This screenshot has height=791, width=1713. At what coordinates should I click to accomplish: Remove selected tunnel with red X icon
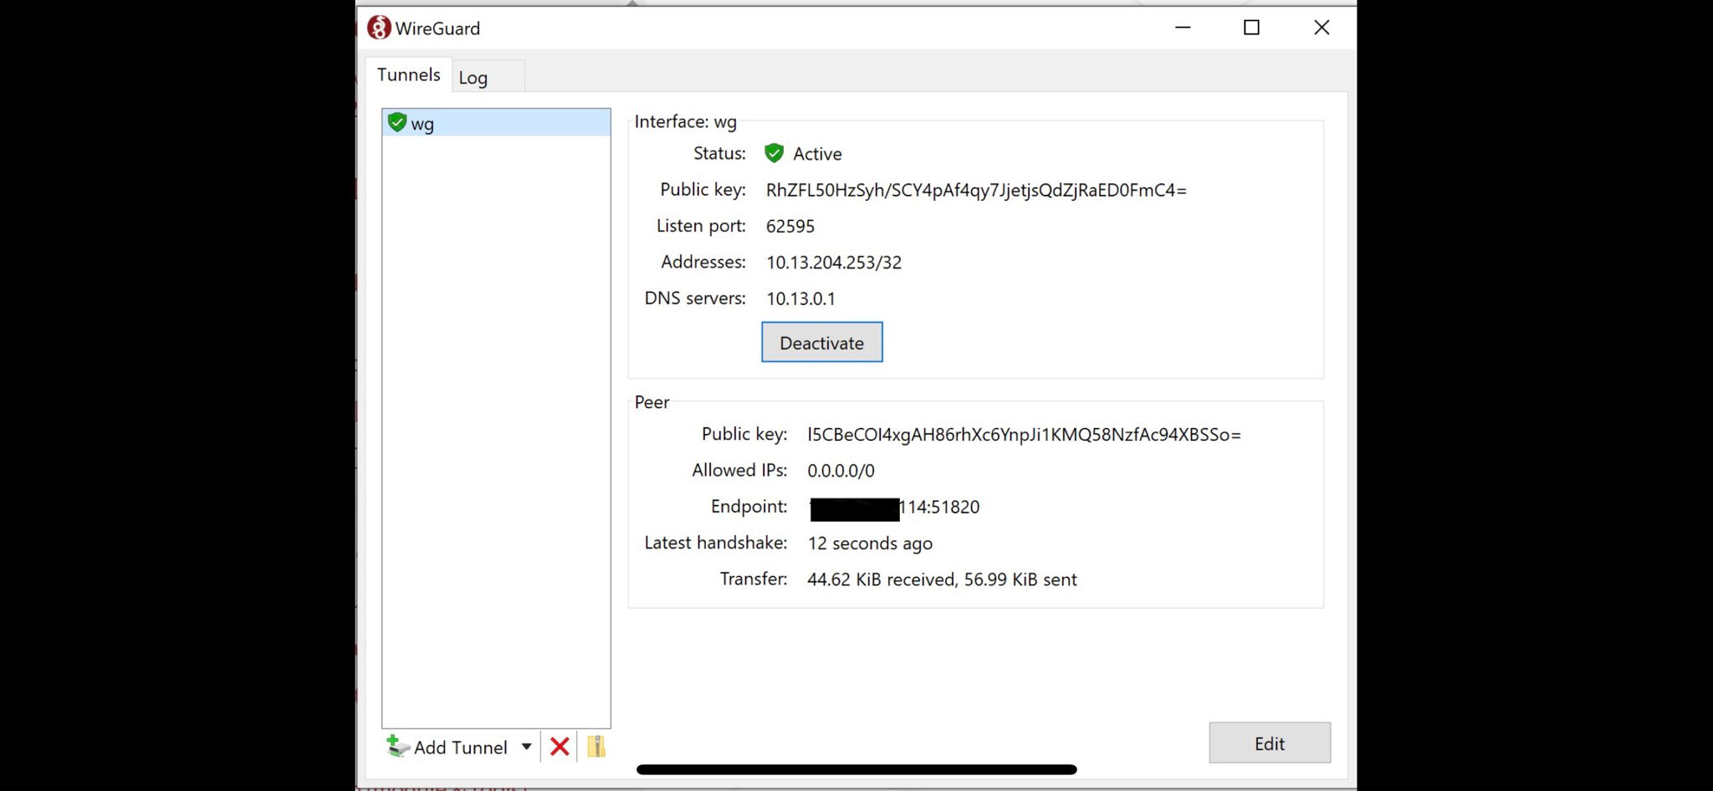560,746
